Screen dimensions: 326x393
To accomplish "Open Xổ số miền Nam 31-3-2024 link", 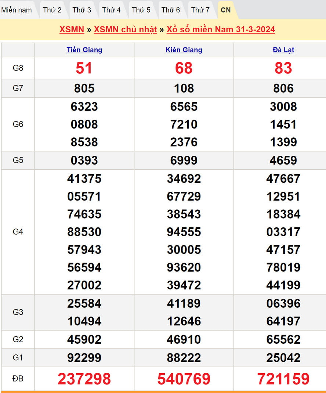I will pyautogui.click(x=221, y=29).
